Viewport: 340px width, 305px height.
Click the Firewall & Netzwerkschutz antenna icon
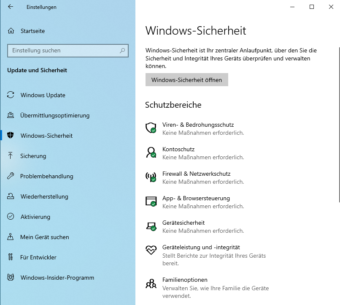click(x=151, y=177)
